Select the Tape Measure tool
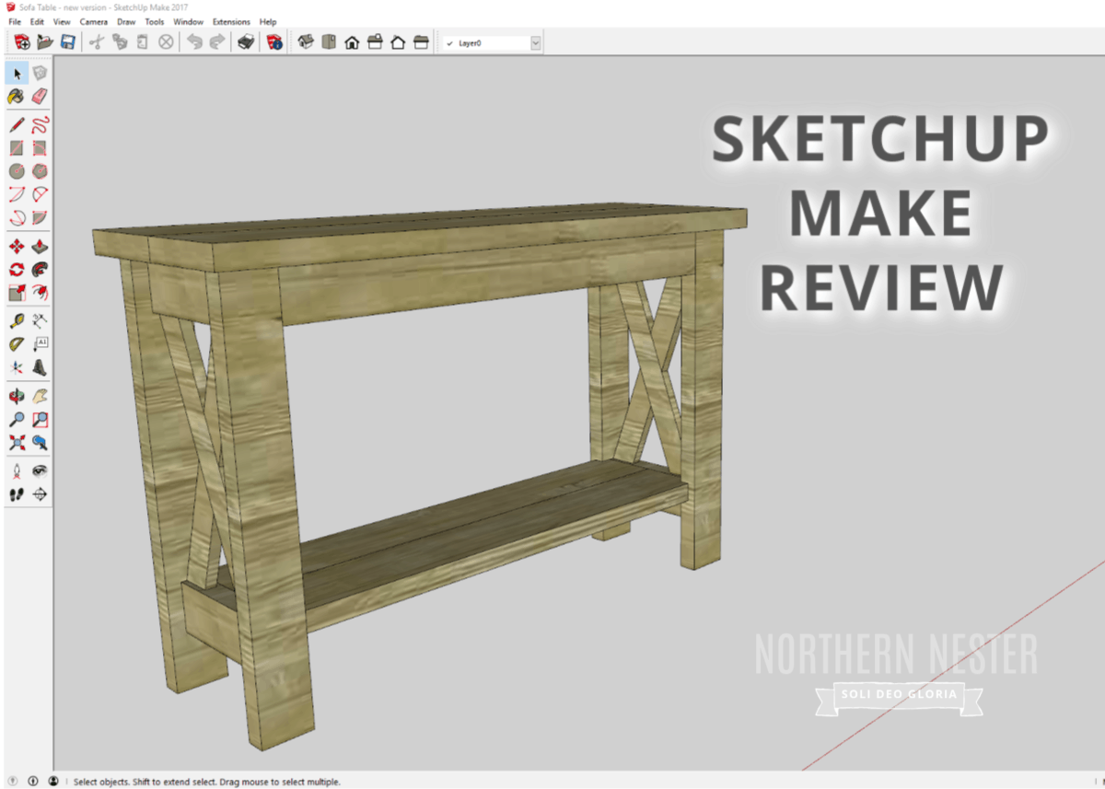 [17, 320]
